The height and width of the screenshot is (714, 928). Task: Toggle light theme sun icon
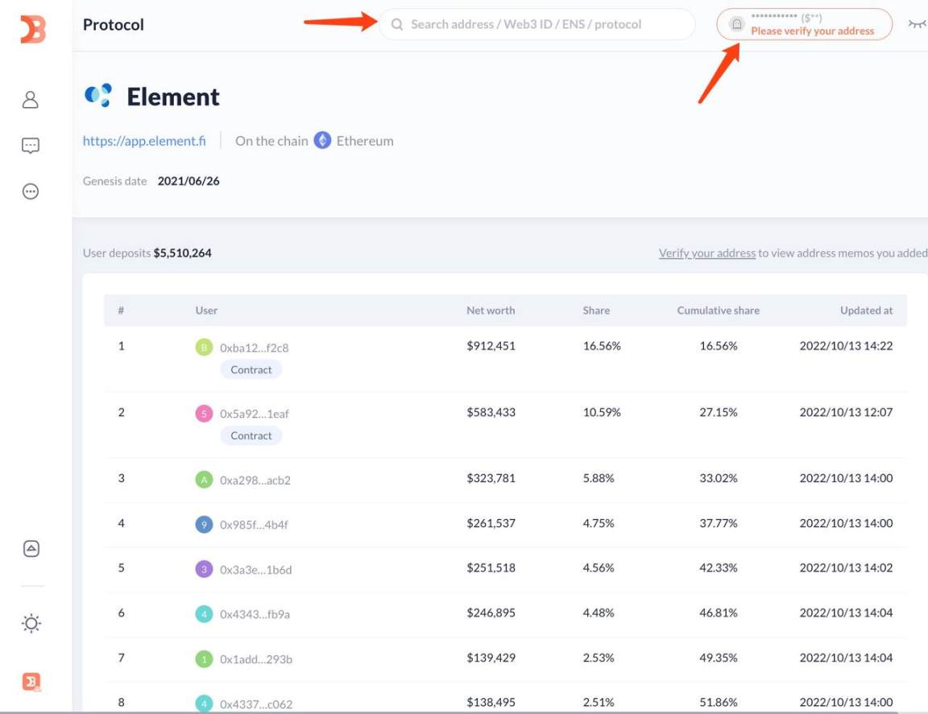31,623
